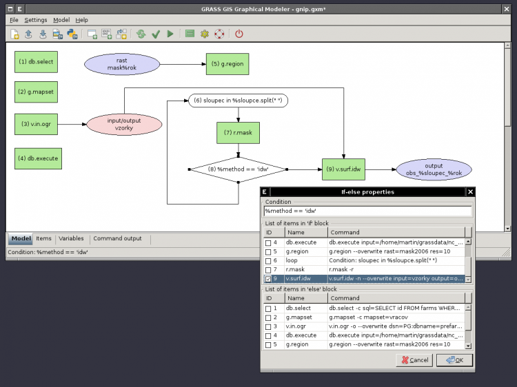Click the OK button in dialog
This screenshot has width=517, height=387.
click(x=454, y=360)
